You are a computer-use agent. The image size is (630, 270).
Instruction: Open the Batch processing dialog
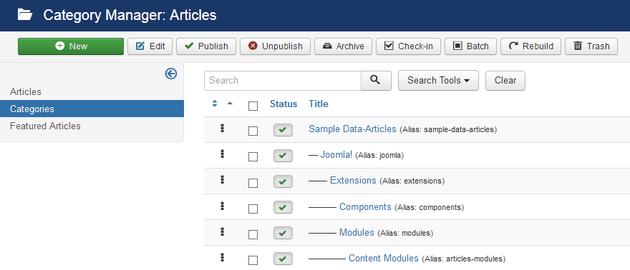[470, 46]
